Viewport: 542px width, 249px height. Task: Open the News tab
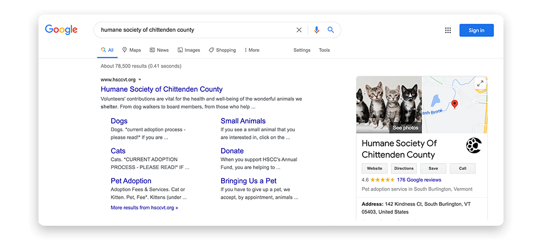pos(159,50)
